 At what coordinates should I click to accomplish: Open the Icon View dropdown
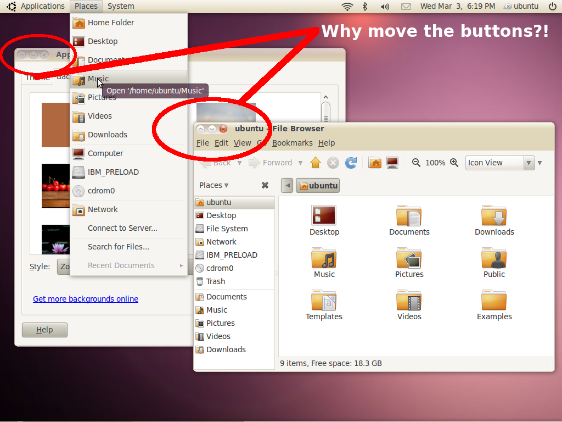coord(499,163)
